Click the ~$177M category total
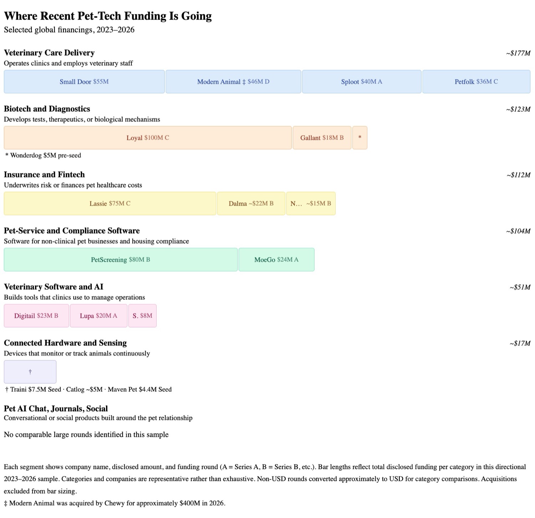 tap(518, 53)
